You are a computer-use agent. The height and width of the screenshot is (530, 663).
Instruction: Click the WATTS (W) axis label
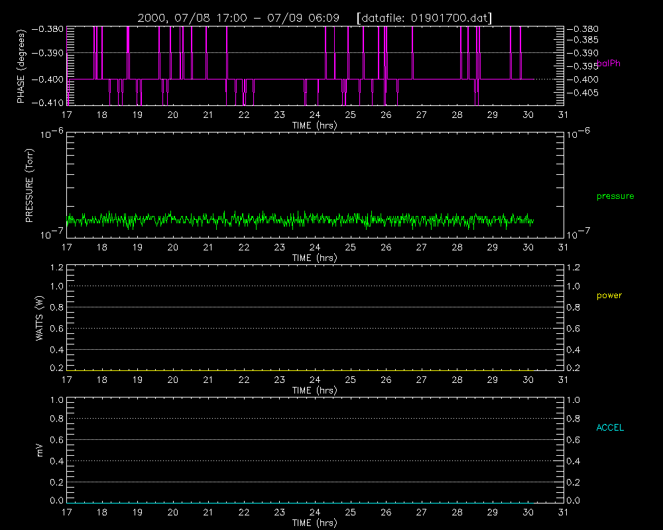pos(39,318)
